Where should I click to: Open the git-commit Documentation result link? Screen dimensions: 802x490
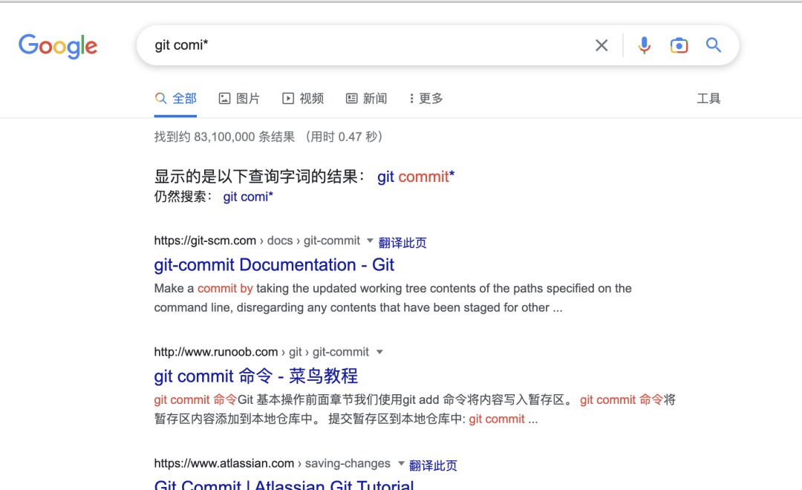click(x=274, y=264)
